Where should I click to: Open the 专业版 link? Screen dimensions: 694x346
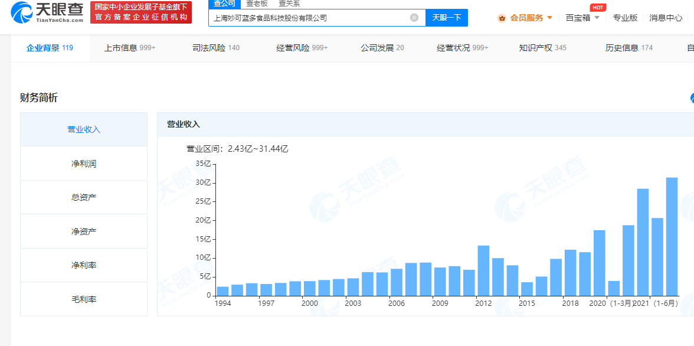(x=625, y=18)
